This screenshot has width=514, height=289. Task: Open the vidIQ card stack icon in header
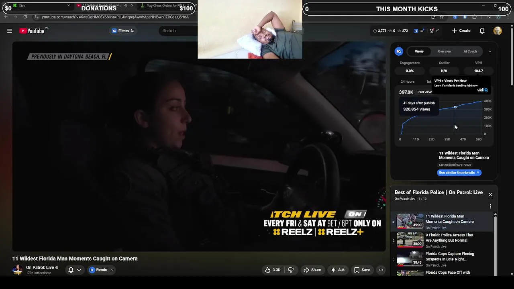(422, 31)
